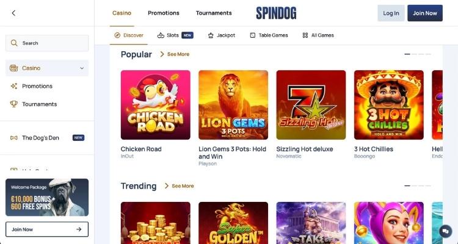
Task: Open live chat bubble icon
Action: [x=445, y=231]
